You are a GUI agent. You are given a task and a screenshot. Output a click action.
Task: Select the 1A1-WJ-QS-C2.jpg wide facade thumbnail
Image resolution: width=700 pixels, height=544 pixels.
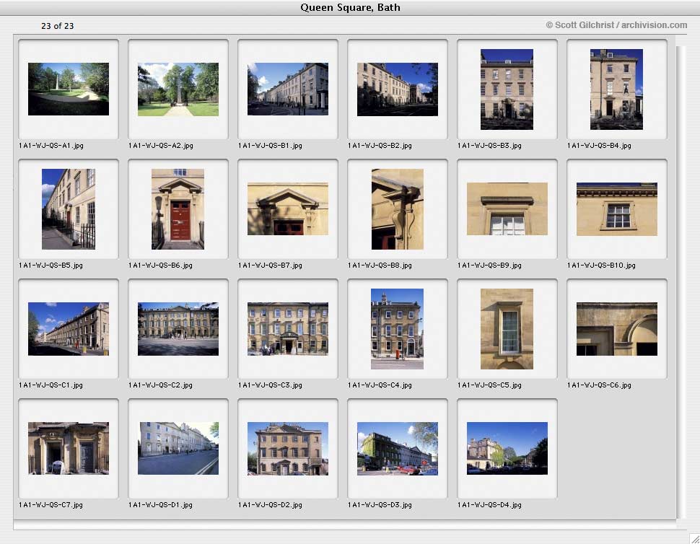(178, 329)
